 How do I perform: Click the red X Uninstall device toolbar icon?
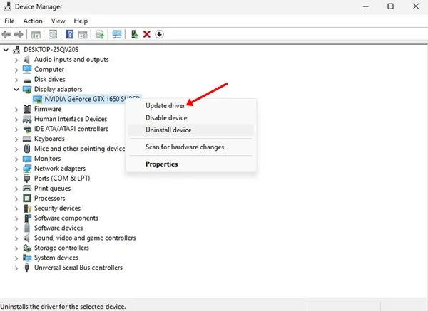pos(147,34)
